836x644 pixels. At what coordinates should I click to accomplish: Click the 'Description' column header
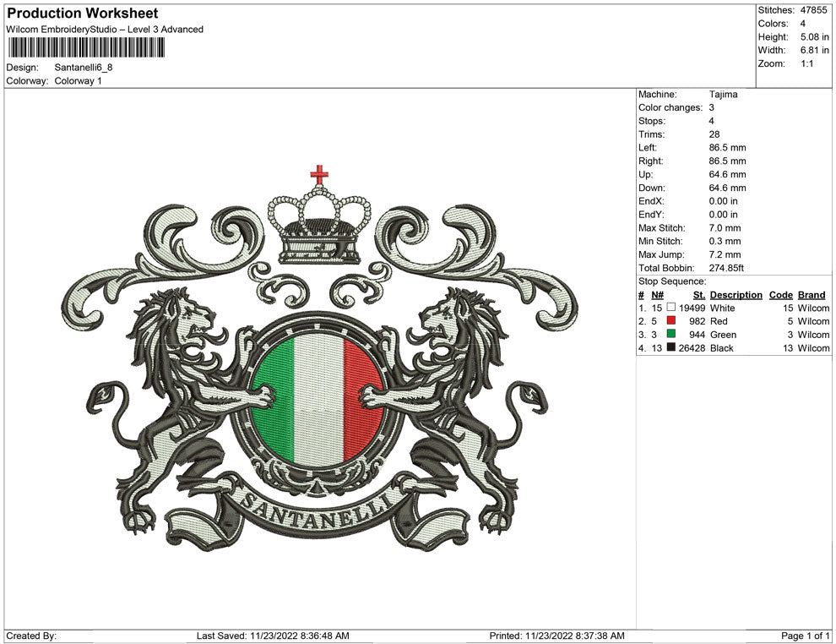pos(736,294)
